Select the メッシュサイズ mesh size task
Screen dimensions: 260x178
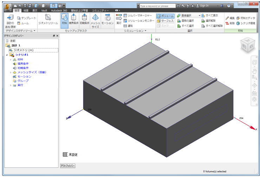pyautogui.click(x=95, y=21)
